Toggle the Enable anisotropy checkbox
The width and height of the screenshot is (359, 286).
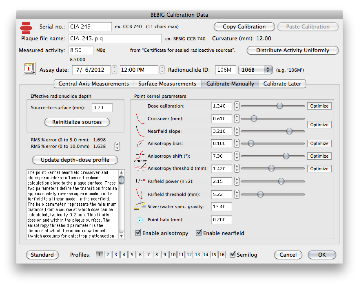click(138, 233)
